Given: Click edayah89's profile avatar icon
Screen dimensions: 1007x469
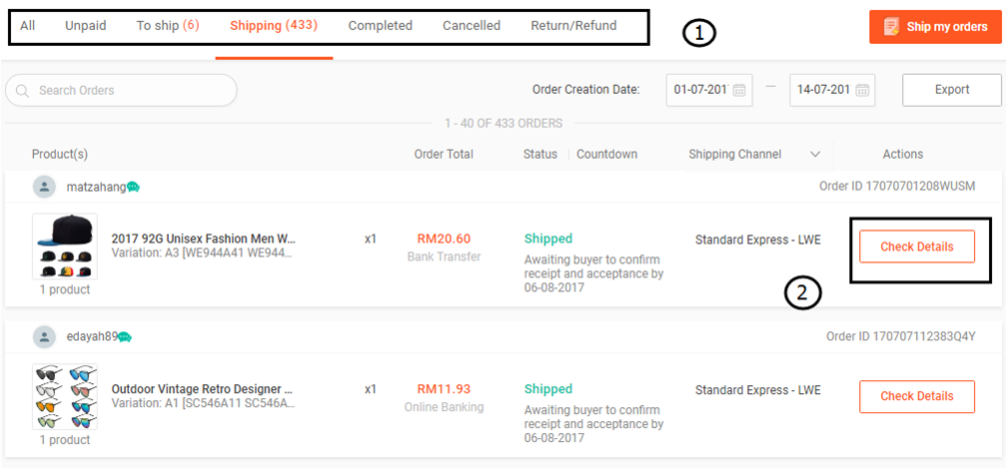Looking at the screenshot, I should tap(44, 336).
